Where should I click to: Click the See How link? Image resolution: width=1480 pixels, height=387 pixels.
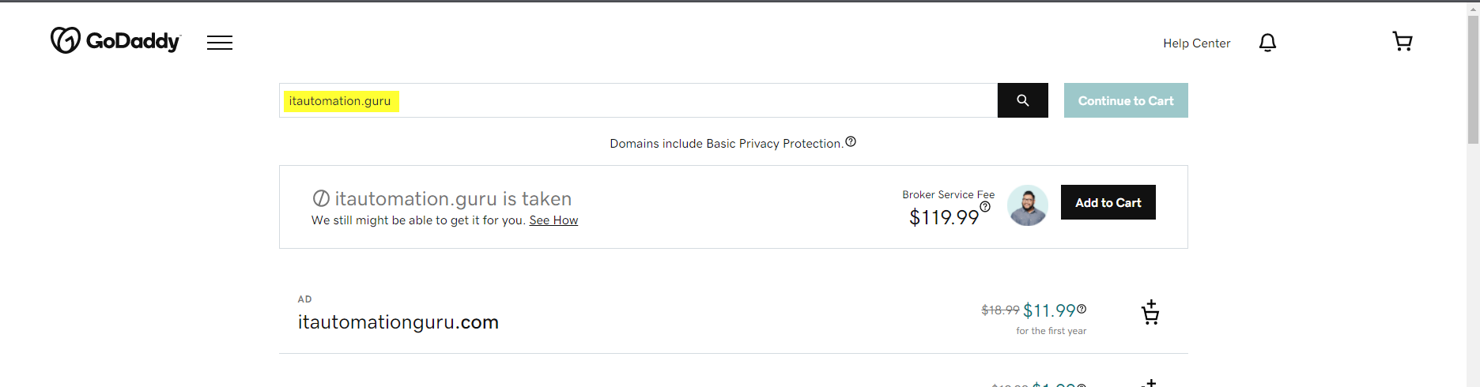[x=553, y=220]
